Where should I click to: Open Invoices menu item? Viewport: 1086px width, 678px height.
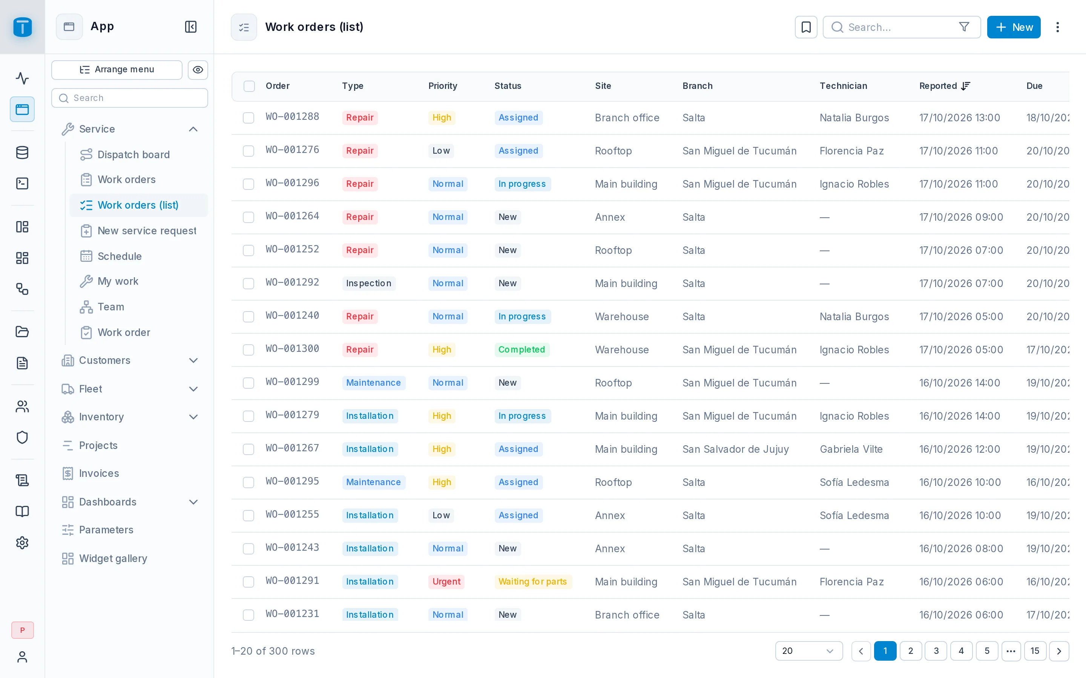(130, 473)
